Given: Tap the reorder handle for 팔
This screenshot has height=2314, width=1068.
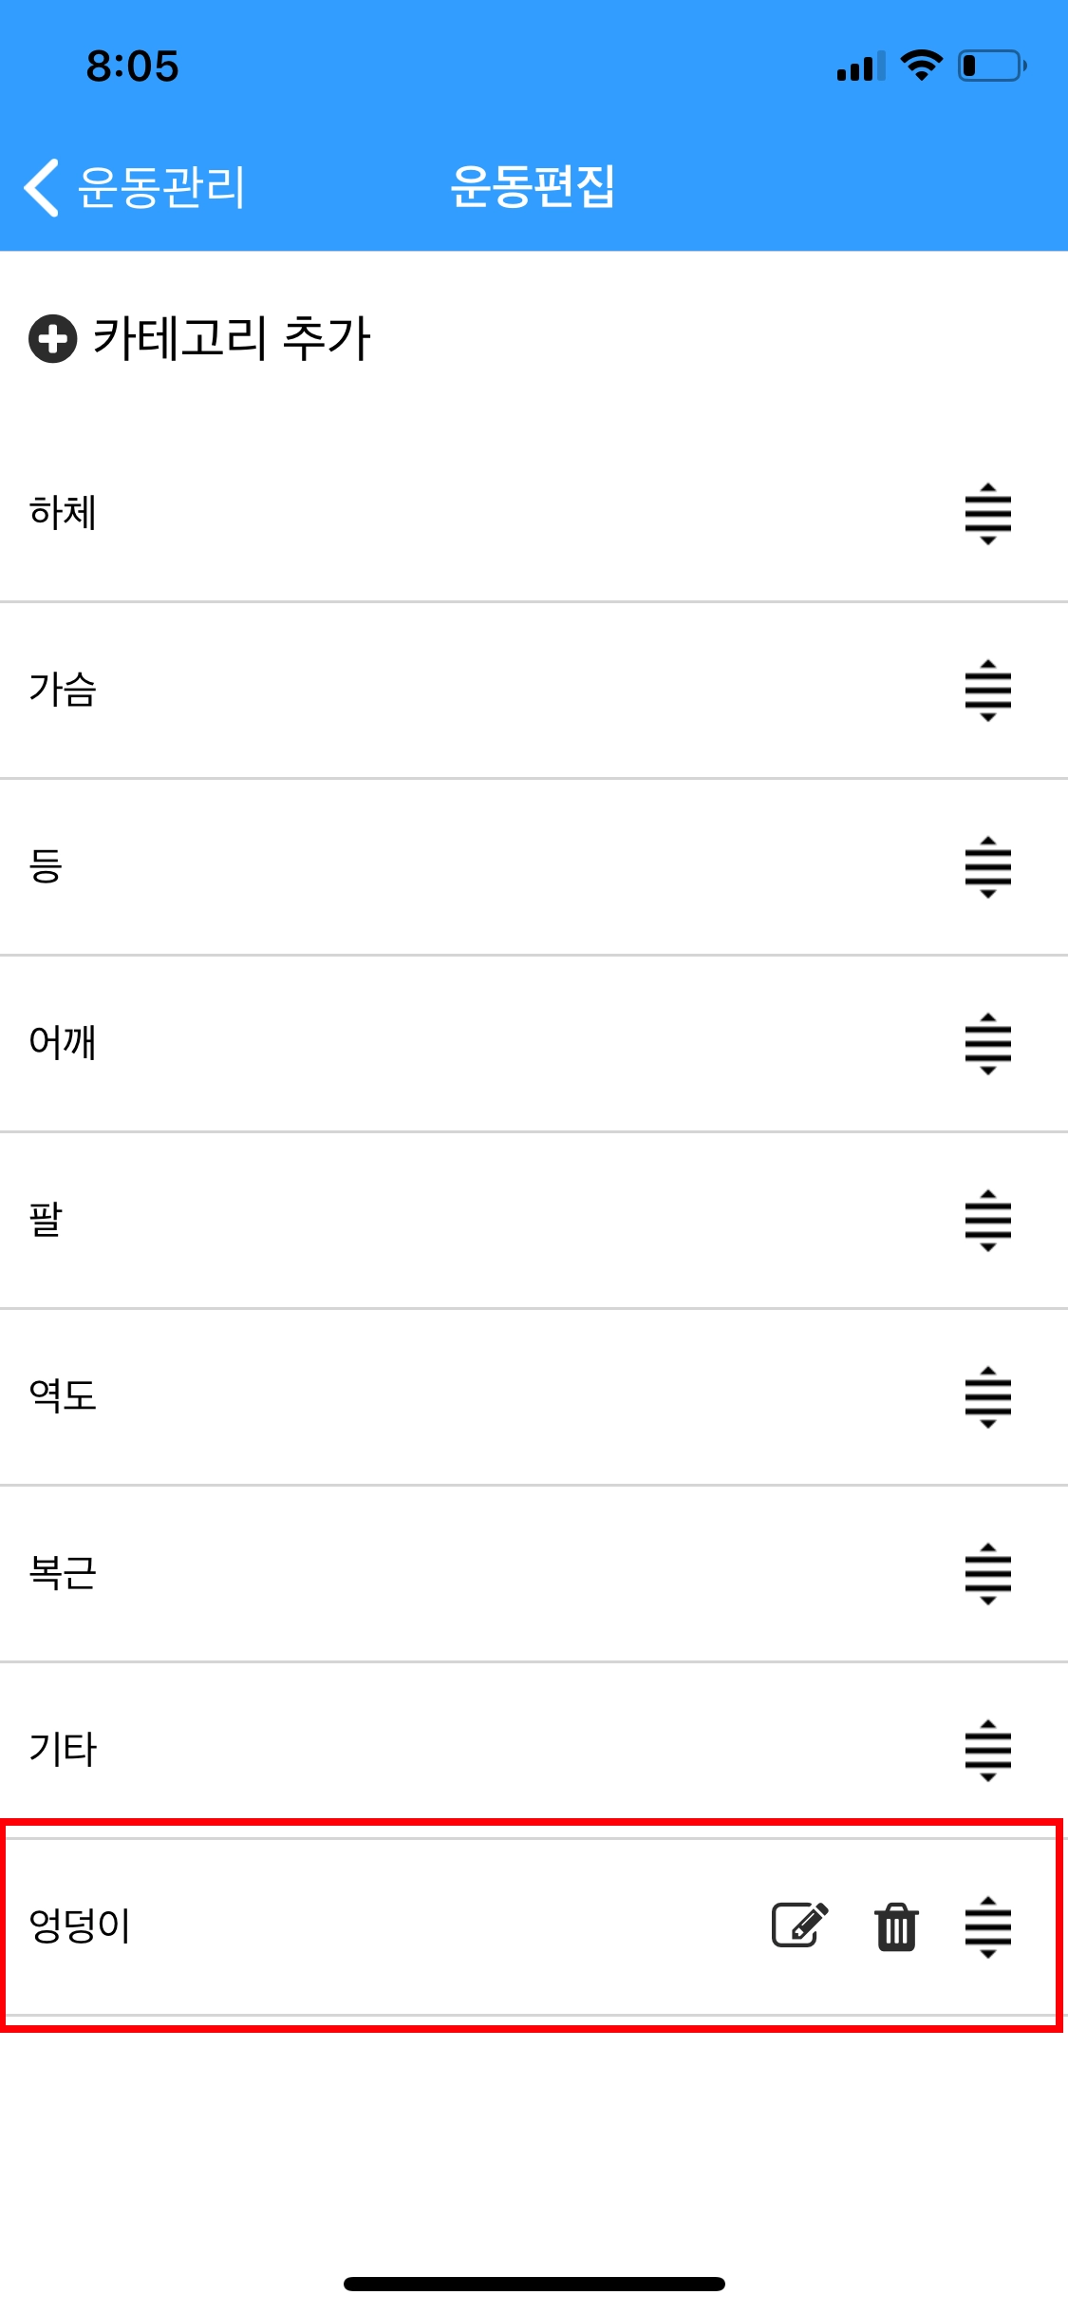Looking at the screenshot, I should coord(987,1221).
